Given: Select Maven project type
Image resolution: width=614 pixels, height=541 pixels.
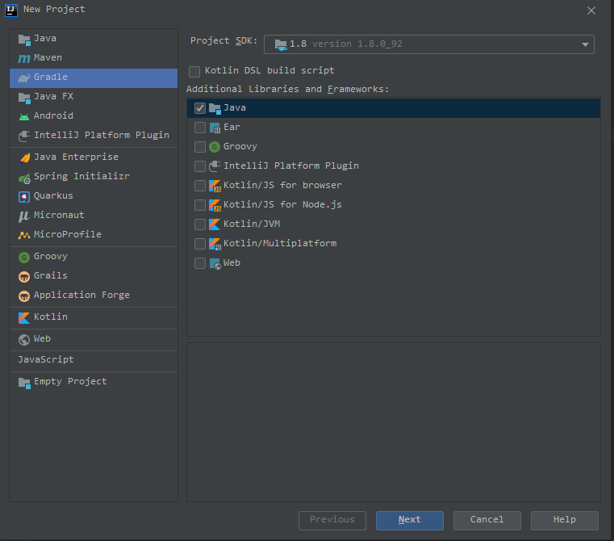Looking at the screenshot, I should [x=94, y=58].
